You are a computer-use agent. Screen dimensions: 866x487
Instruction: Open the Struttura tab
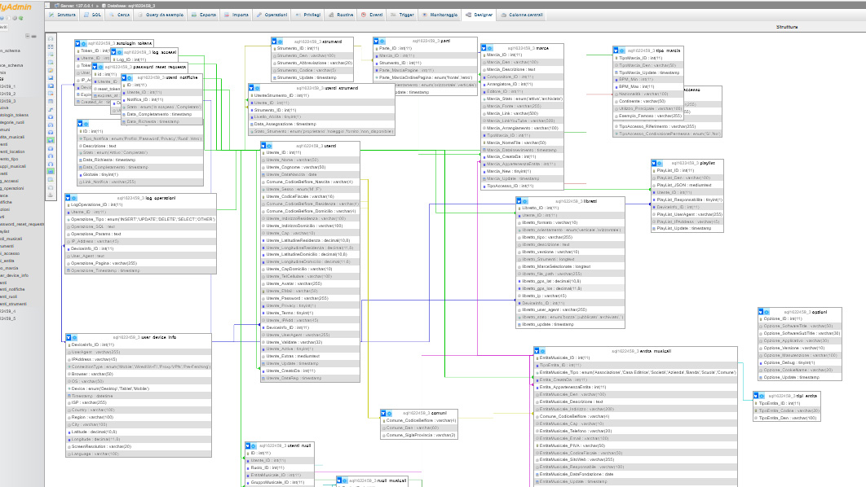[x=63, y=15]
